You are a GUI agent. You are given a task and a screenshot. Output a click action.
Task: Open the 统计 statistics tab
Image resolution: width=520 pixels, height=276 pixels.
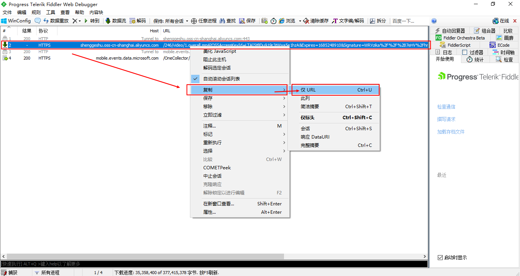(x=475, y=60)
